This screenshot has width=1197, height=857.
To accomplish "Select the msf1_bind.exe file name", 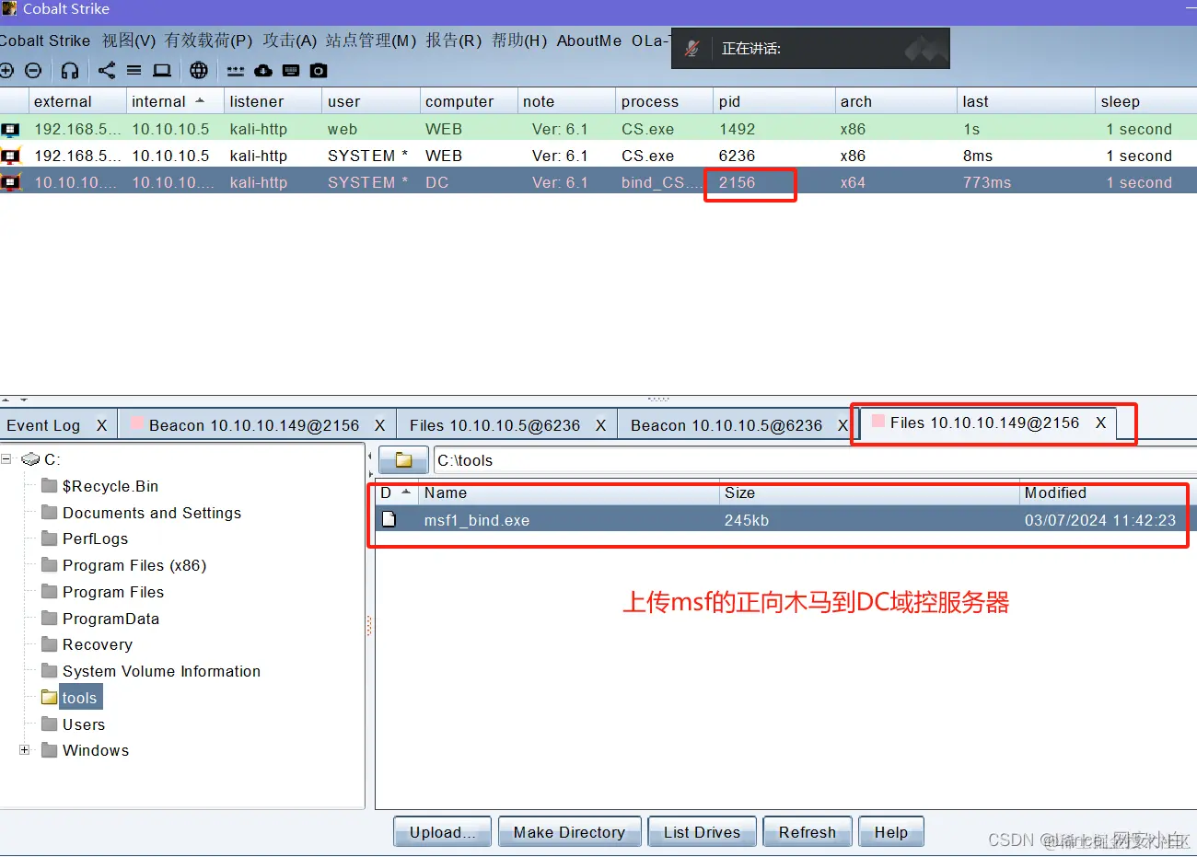I will pos(477,520).
